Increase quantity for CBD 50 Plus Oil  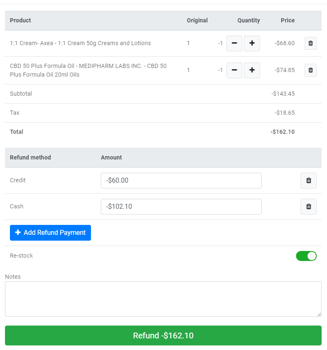click(252, 70)
